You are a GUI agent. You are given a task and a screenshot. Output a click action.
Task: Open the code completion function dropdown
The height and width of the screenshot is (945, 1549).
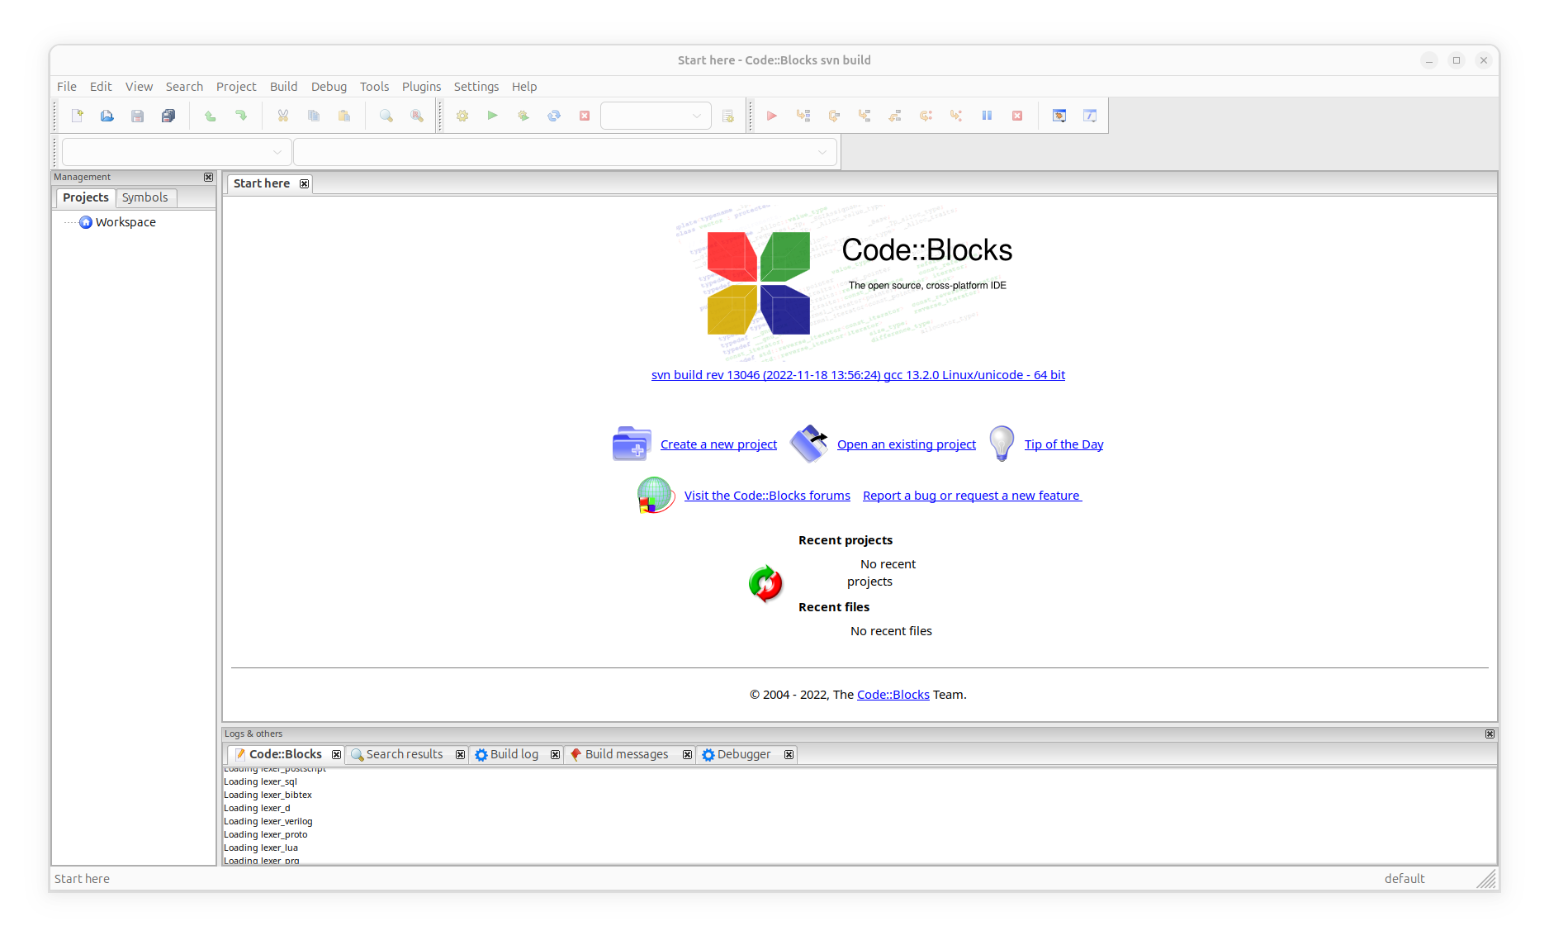566,152
